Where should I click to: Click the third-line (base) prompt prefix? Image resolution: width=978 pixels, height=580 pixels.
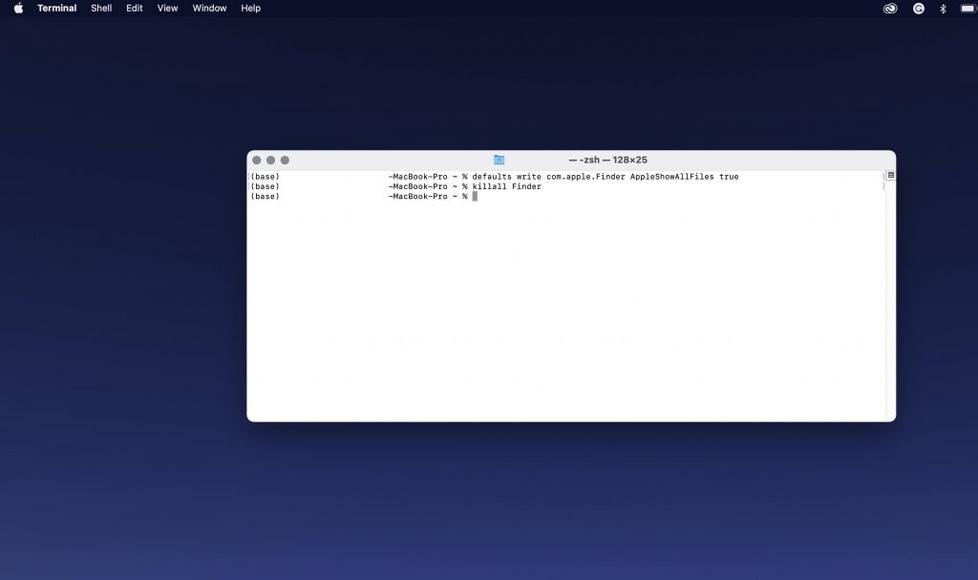pos(266,197)
